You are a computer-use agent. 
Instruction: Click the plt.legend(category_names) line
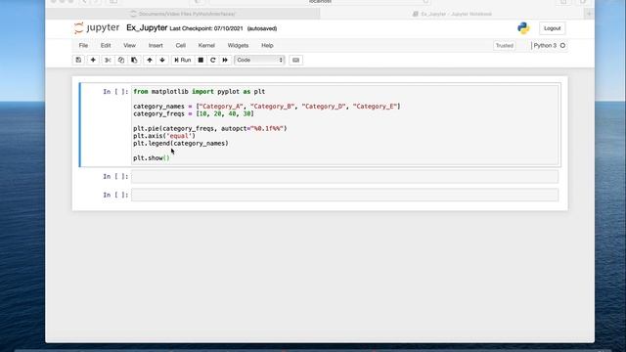click(180, 144)
